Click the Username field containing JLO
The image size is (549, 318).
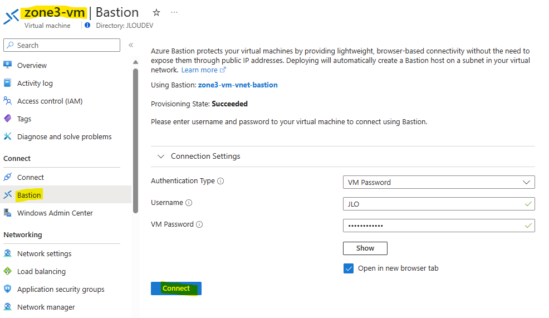[439, 204]
